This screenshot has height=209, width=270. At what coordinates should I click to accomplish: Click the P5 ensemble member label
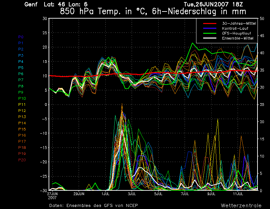pos(21,68)
